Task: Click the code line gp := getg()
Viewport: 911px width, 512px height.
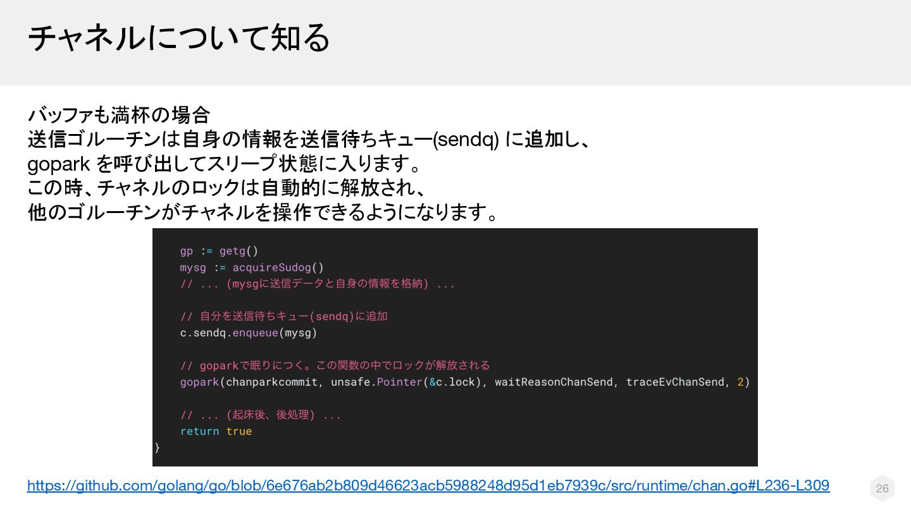Action: point(219,251)
